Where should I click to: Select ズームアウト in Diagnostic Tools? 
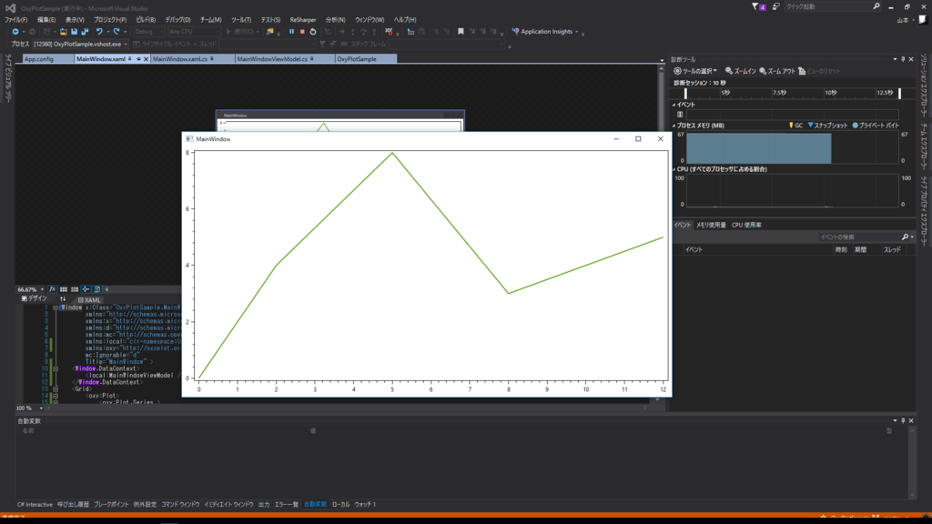[780, 71]
